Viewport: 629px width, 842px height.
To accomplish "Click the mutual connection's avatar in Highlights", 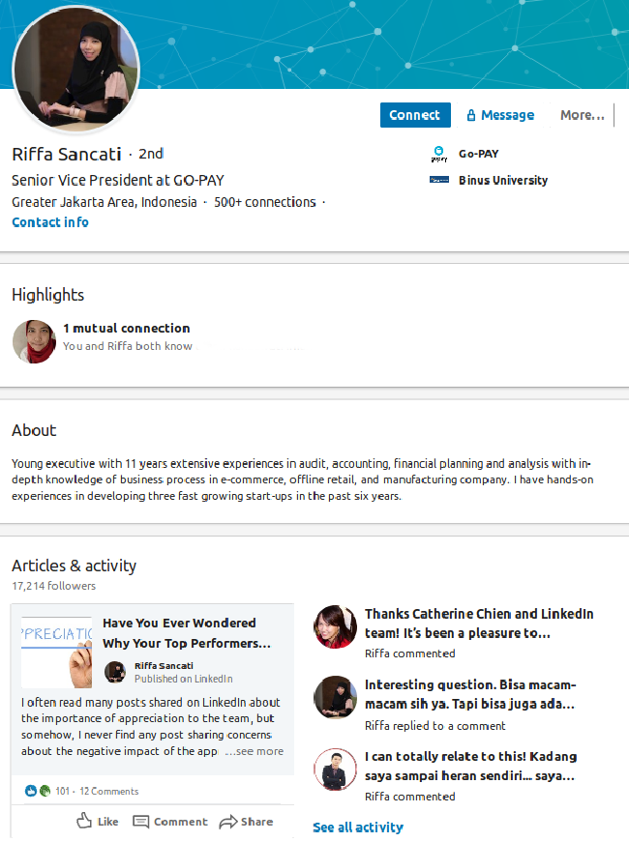I will click(33, 341).
